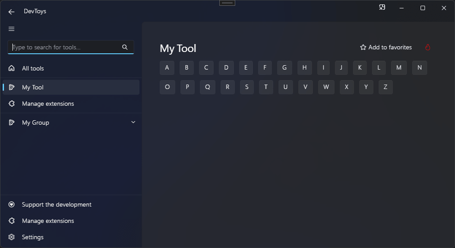The image size is (455, 248).
Task: Click the E button
Action: tap(246, 68)
